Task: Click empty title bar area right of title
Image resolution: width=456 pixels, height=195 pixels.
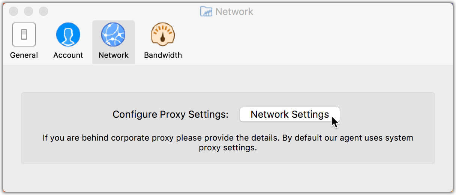Action: point(337,12)
